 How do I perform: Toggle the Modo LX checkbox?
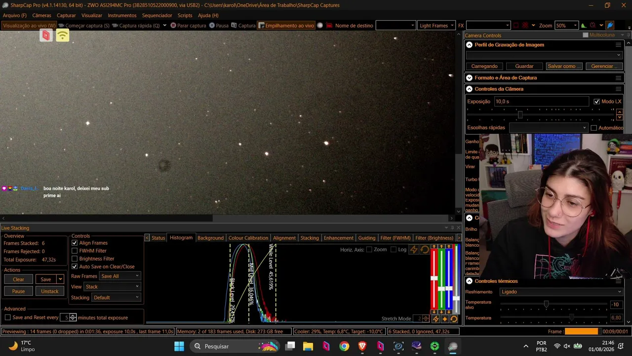(596, 101)
